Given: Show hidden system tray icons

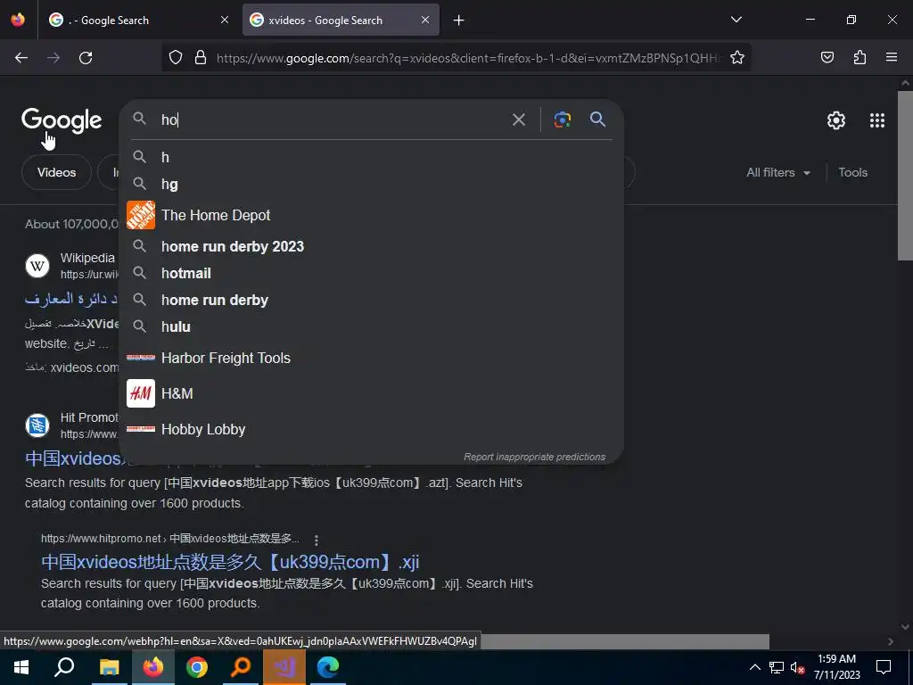Looking at the screenshot, I should [754, 667].
